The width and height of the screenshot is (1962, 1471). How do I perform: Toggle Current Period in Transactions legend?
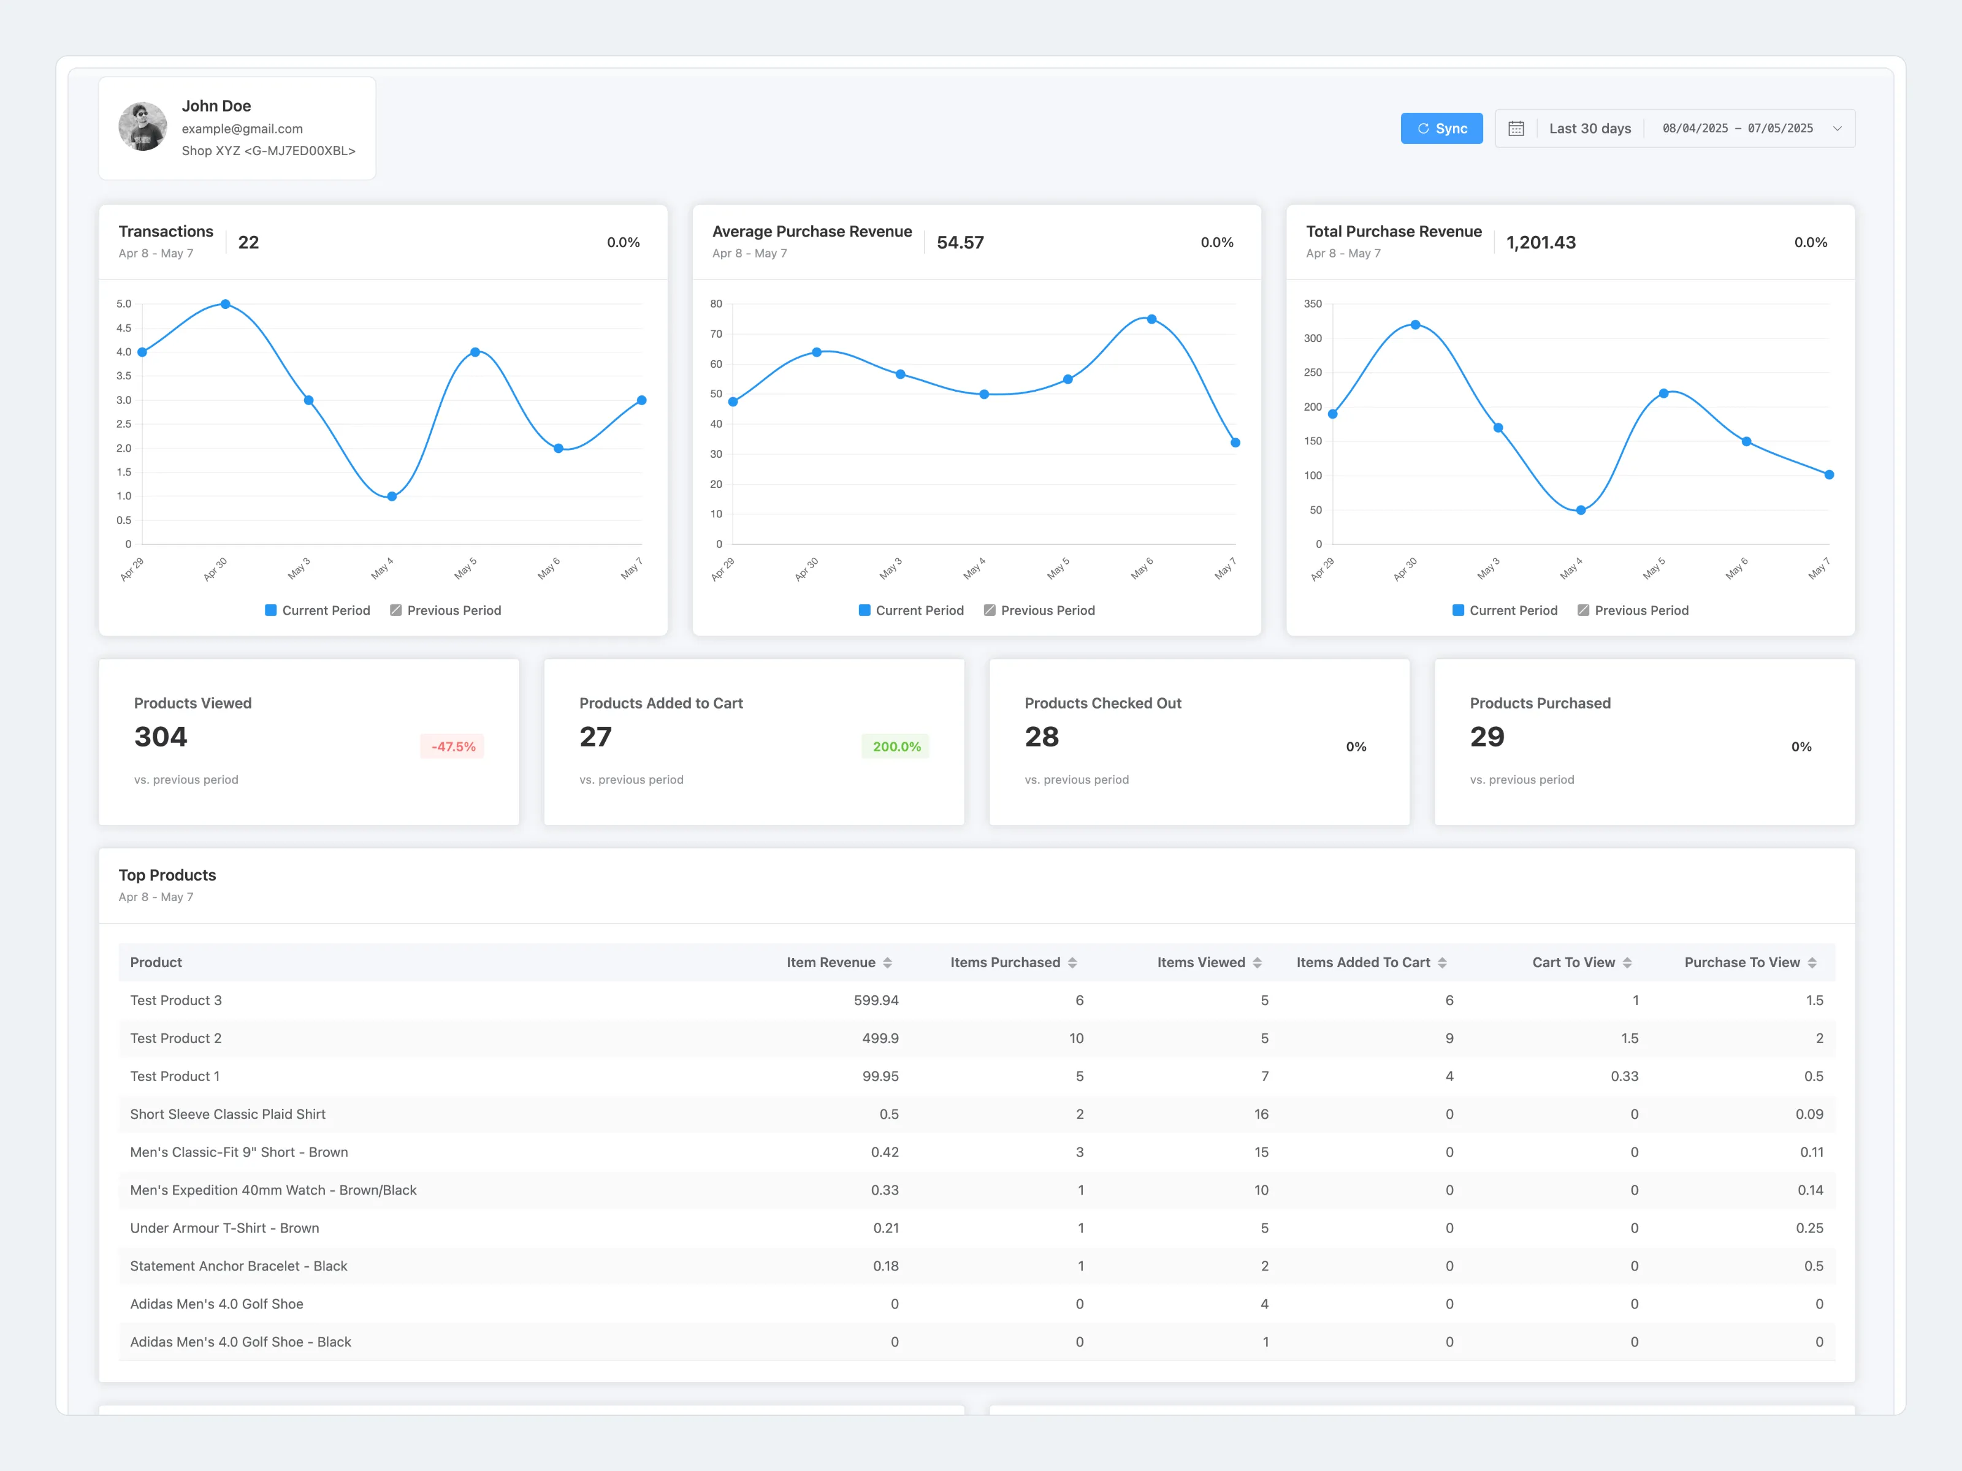point(316,610)
